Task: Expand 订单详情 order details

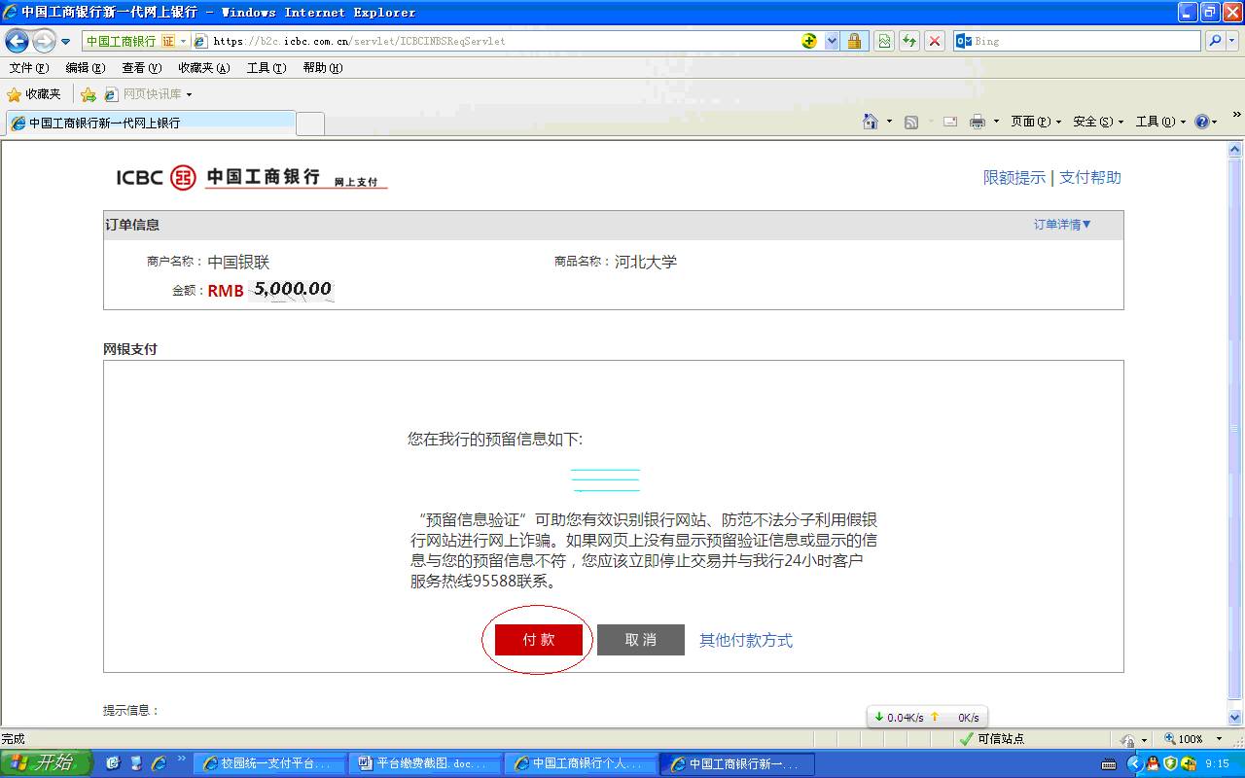Action: [x=1062, y=225]
